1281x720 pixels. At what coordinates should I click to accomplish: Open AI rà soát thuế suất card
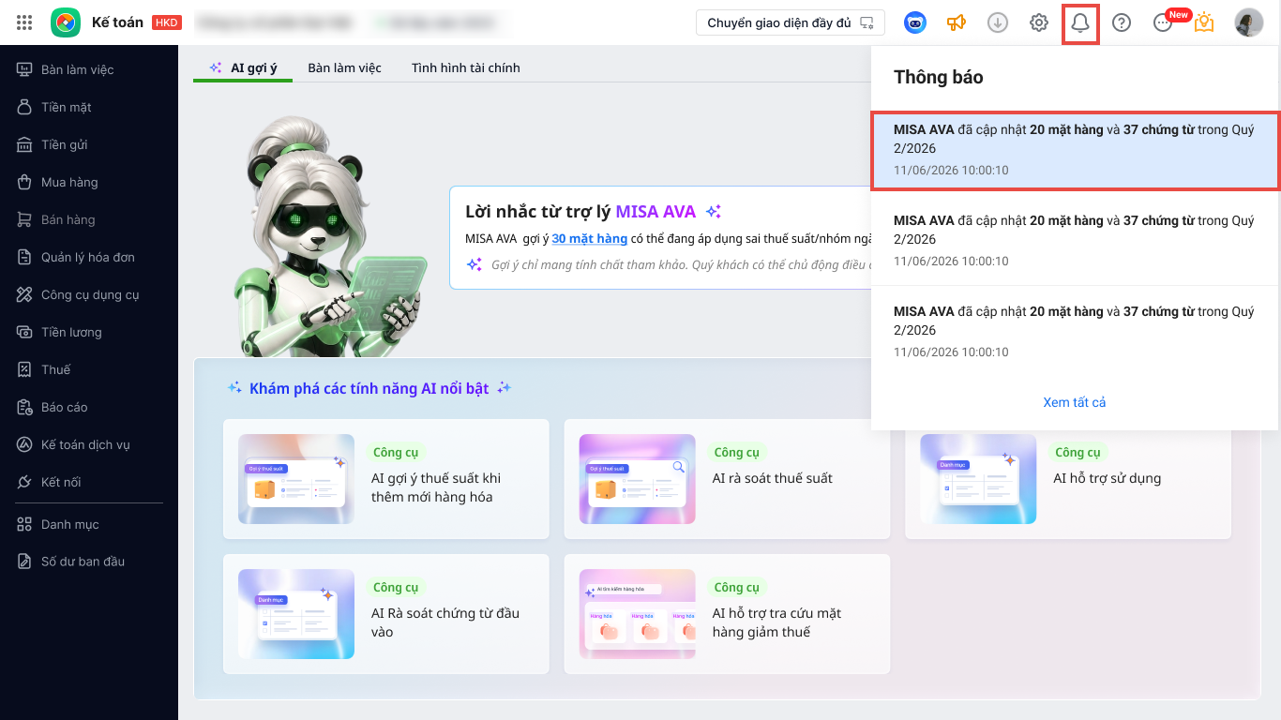[x=727, y=479]
